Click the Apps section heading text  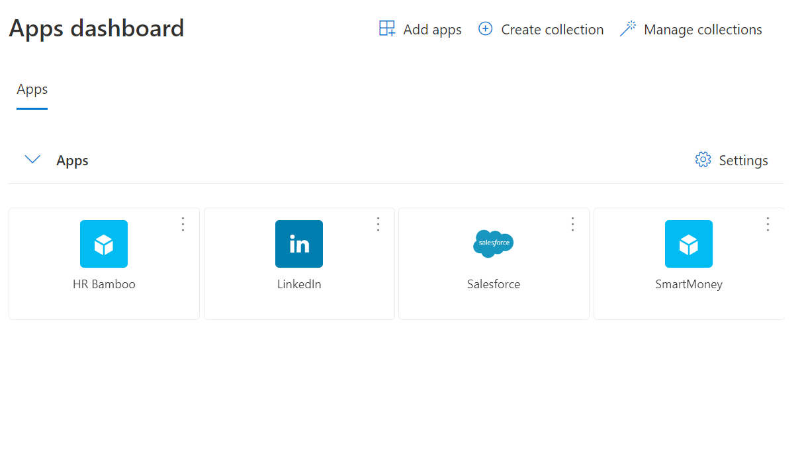coord(72,161)
